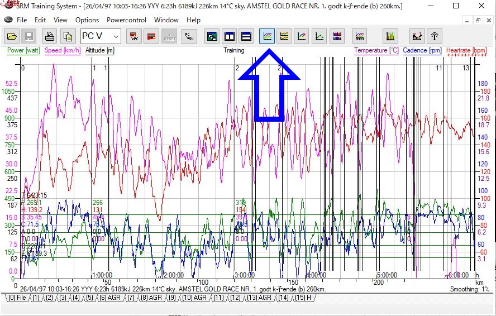Copy graph using the duplicate pages icon
Screen dimensions: 496x316
[68, 36]
